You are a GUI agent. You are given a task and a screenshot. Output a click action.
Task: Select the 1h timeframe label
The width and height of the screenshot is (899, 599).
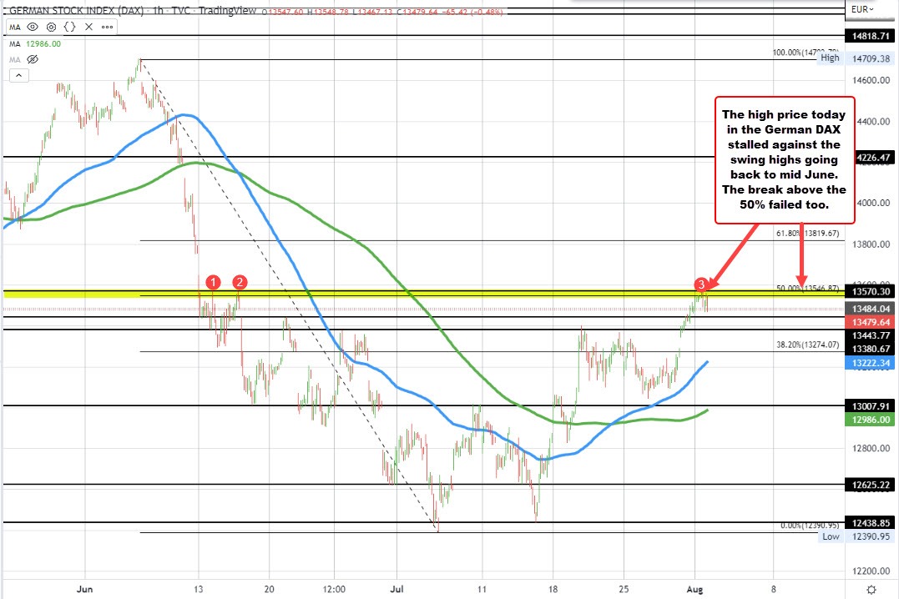click(157, 12)
